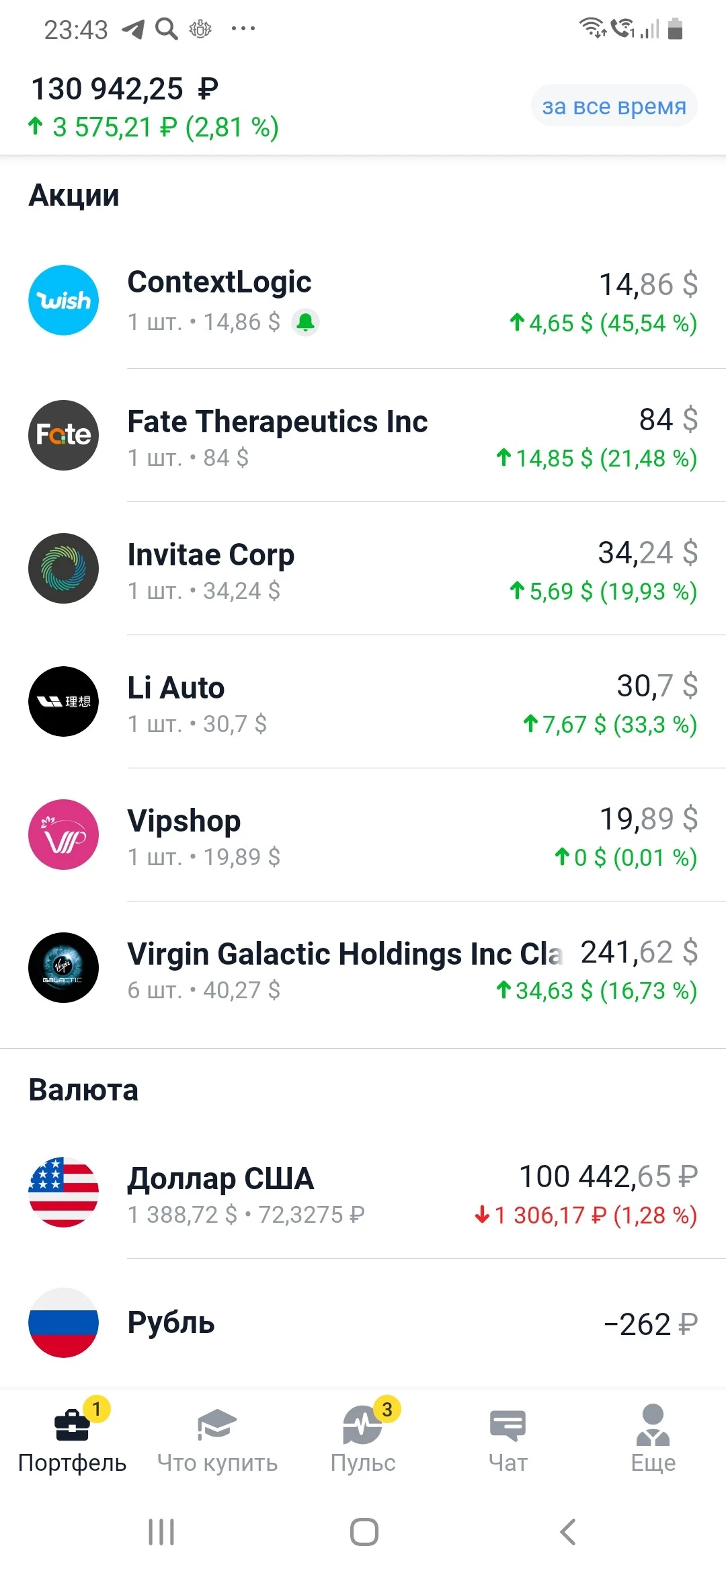Image resolution: width=726 pixels, height=1573 pixels.
Task: Toggle the ContextLogic price alert bell
Action: (306, 323)
